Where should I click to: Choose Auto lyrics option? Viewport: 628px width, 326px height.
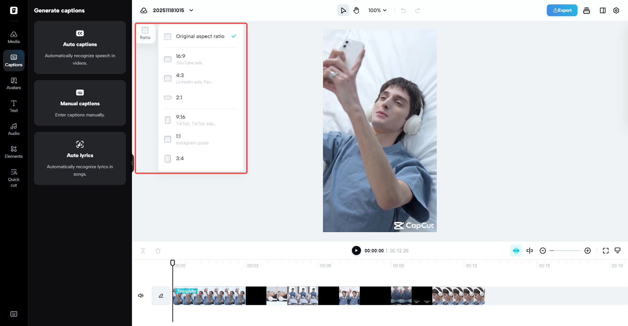tap(80, 158)
